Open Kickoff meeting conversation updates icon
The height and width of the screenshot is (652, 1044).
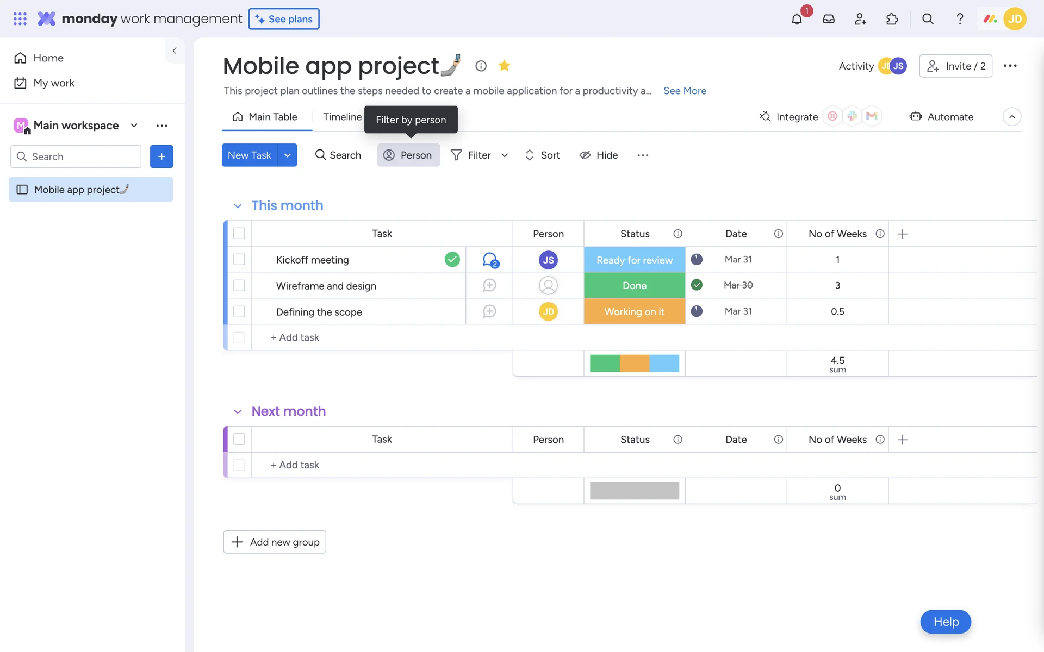(490, 260)
